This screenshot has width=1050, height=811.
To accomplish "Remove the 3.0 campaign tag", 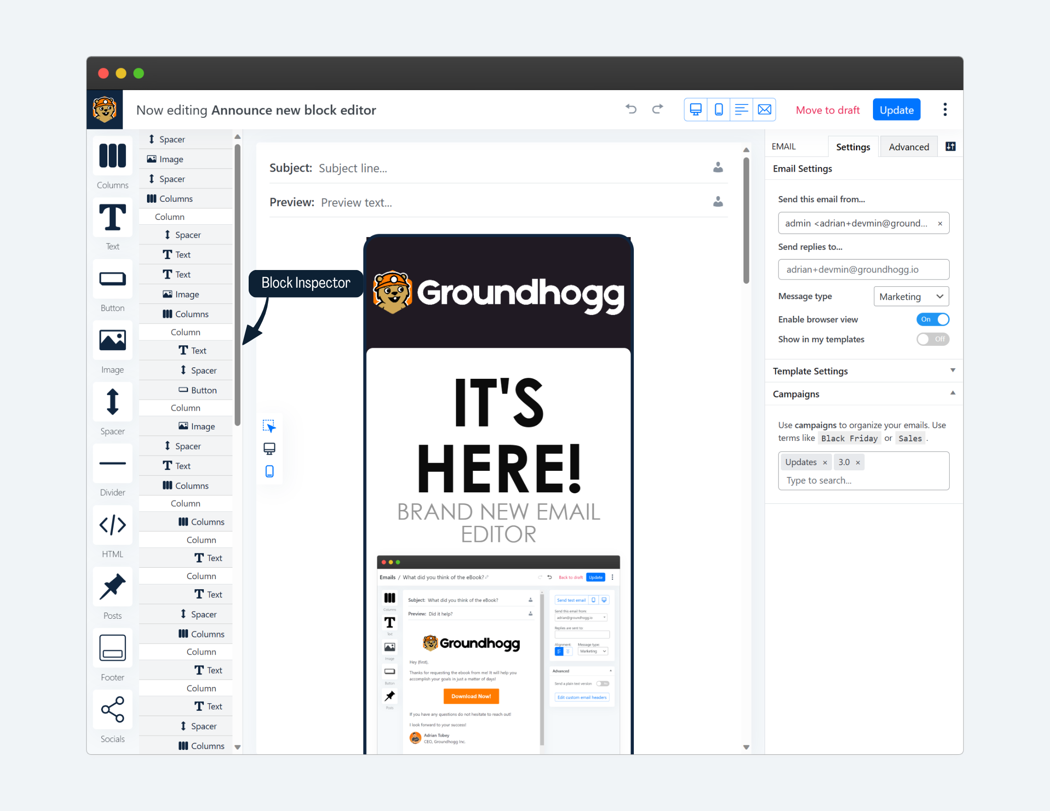I will pos(858,463).
